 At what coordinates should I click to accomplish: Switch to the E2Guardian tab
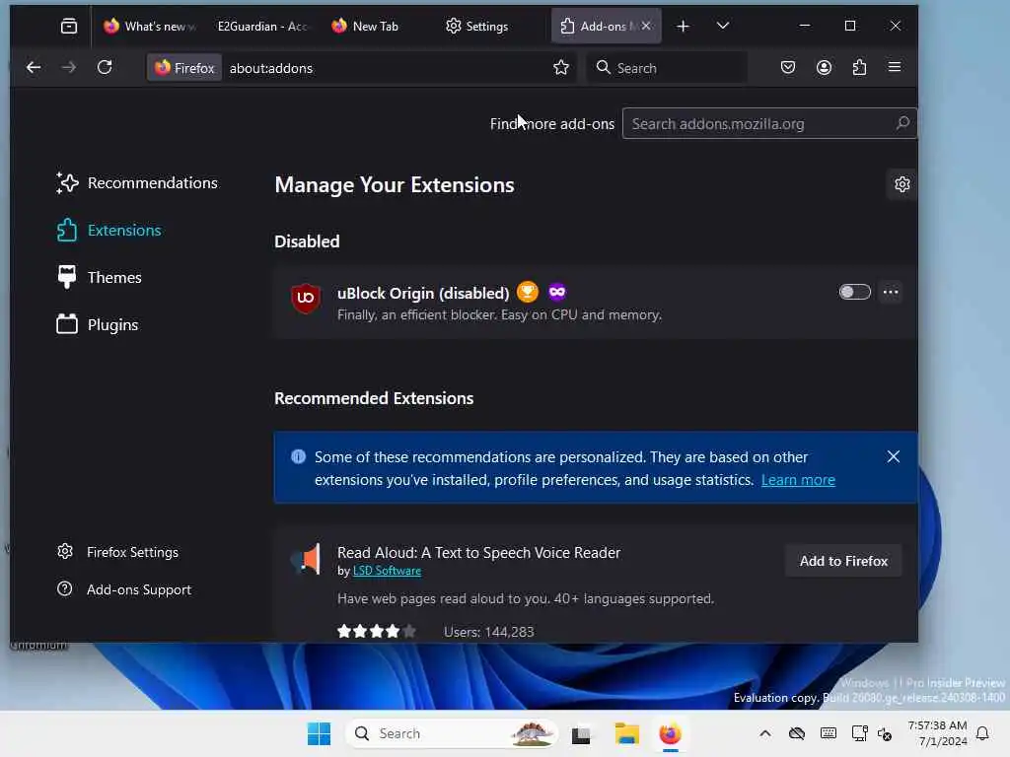click(261, 26)
